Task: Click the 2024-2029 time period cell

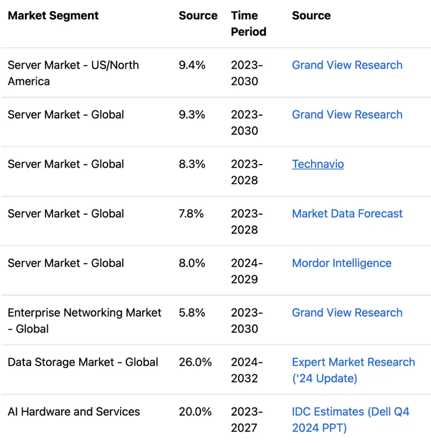Action: 246,271
